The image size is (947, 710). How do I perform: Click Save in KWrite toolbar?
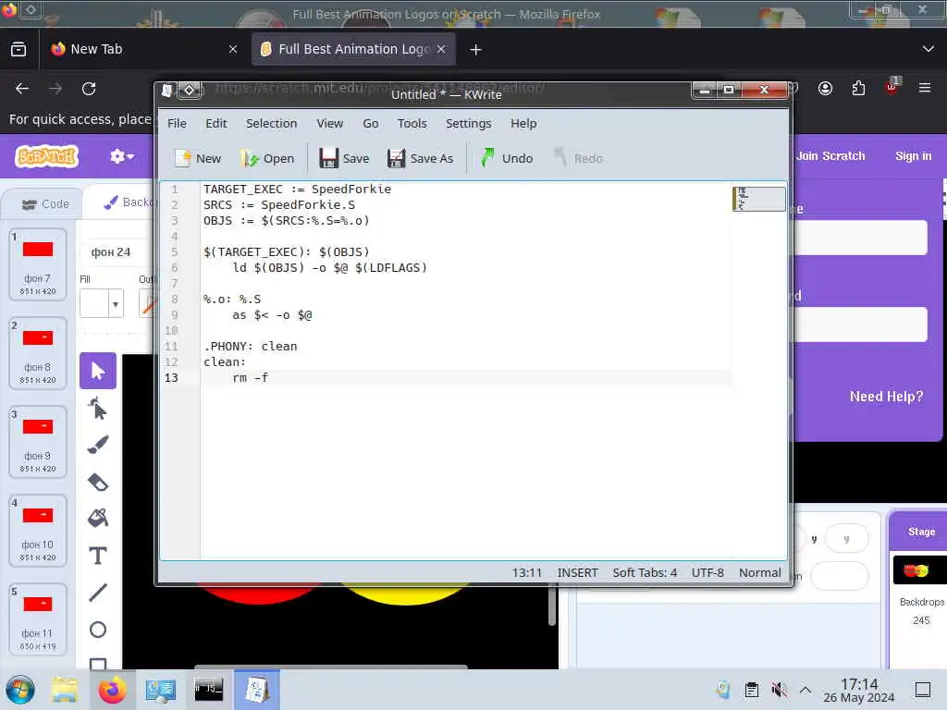(344, 158)
